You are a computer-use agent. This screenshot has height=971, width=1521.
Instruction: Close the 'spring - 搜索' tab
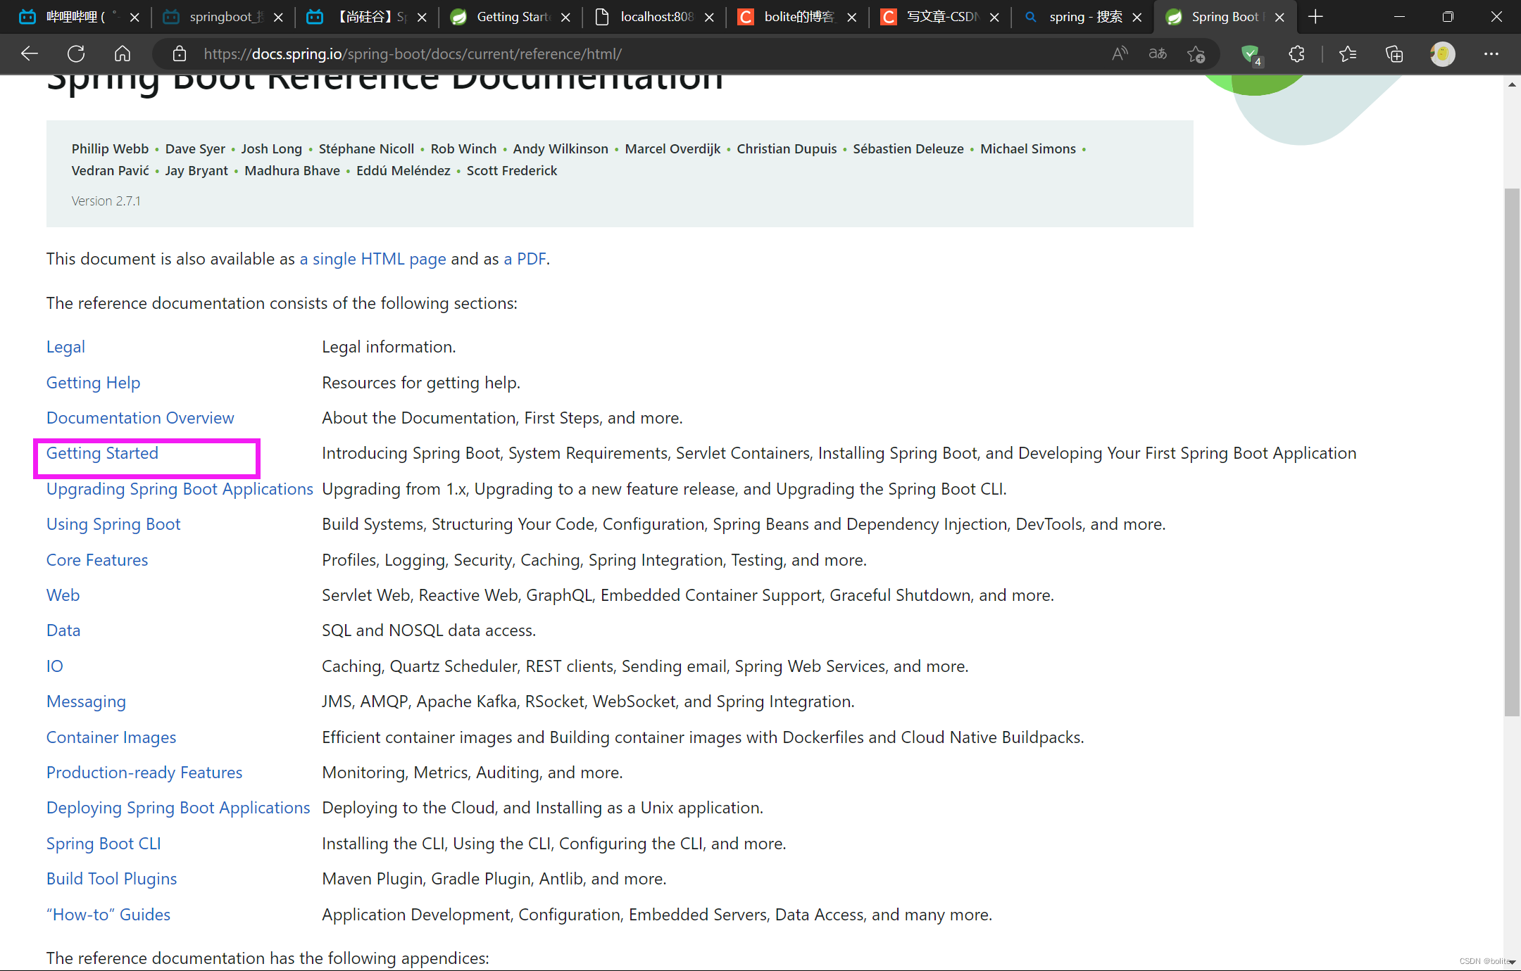(1137, 17)
